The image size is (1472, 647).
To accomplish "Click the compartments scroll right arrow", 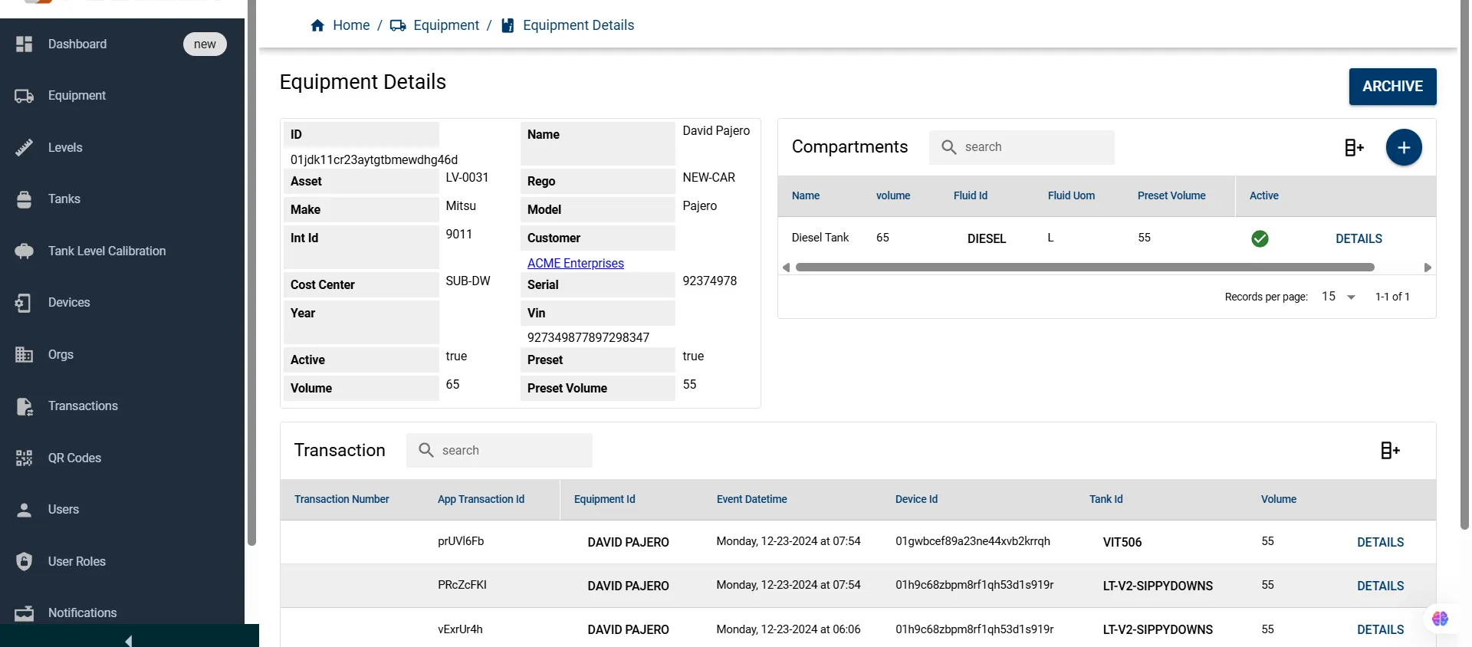I will pos(1428,268).
